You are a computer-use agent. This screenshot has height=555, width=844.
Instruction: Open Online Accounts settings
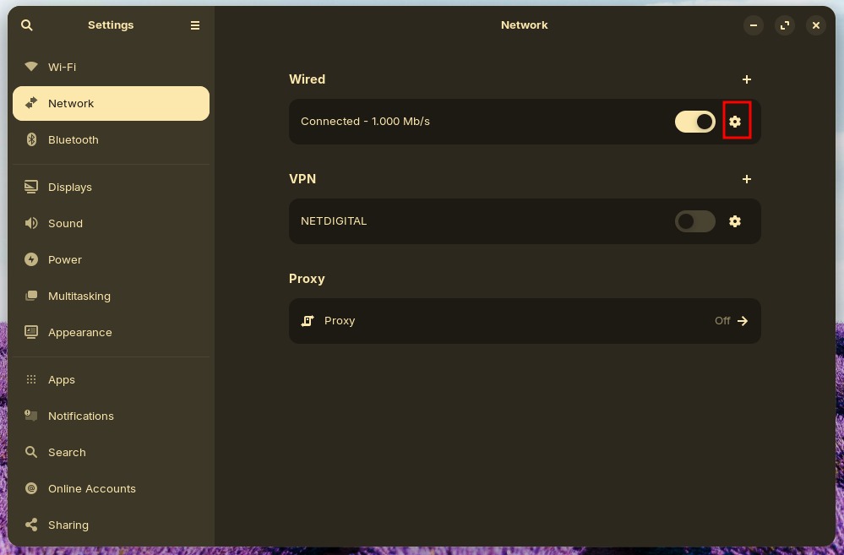(91, 488)
